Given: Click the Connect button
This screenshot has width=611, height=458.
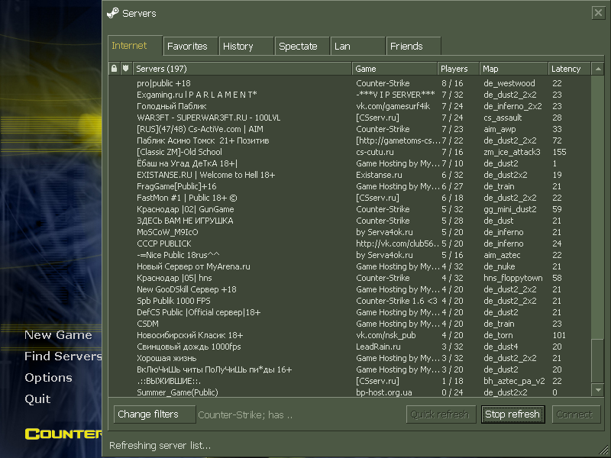Looking at the screenshot, I should click(576, 414).
